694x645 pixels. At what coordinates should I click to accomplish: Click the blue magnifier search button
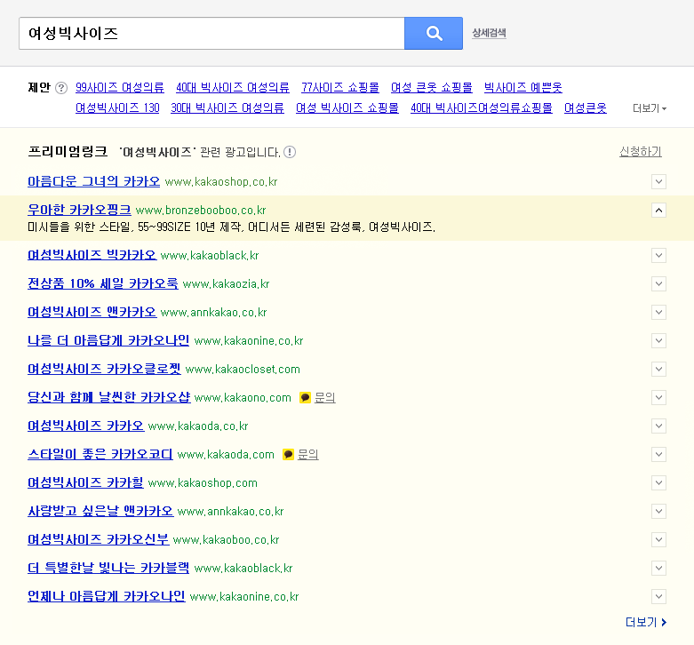(434, 33)
